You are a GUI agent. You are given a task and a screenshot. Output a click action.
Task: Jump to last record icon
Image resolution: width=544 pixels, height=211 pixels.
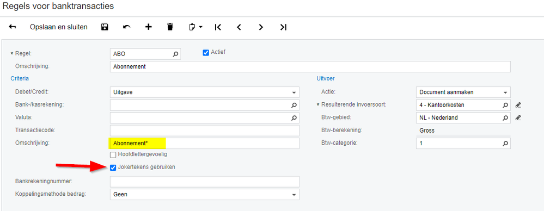pyautogui.click(x=284, y=27)
